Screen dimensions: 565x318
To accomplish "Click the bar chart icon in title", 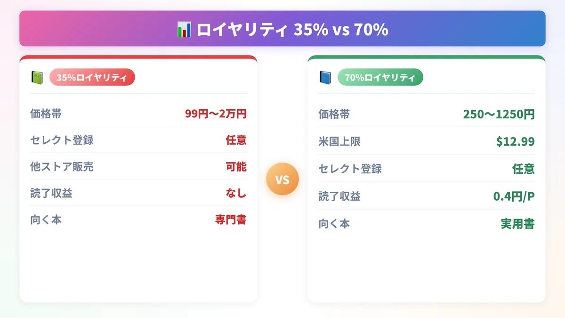I will click(x=184, y=30).
